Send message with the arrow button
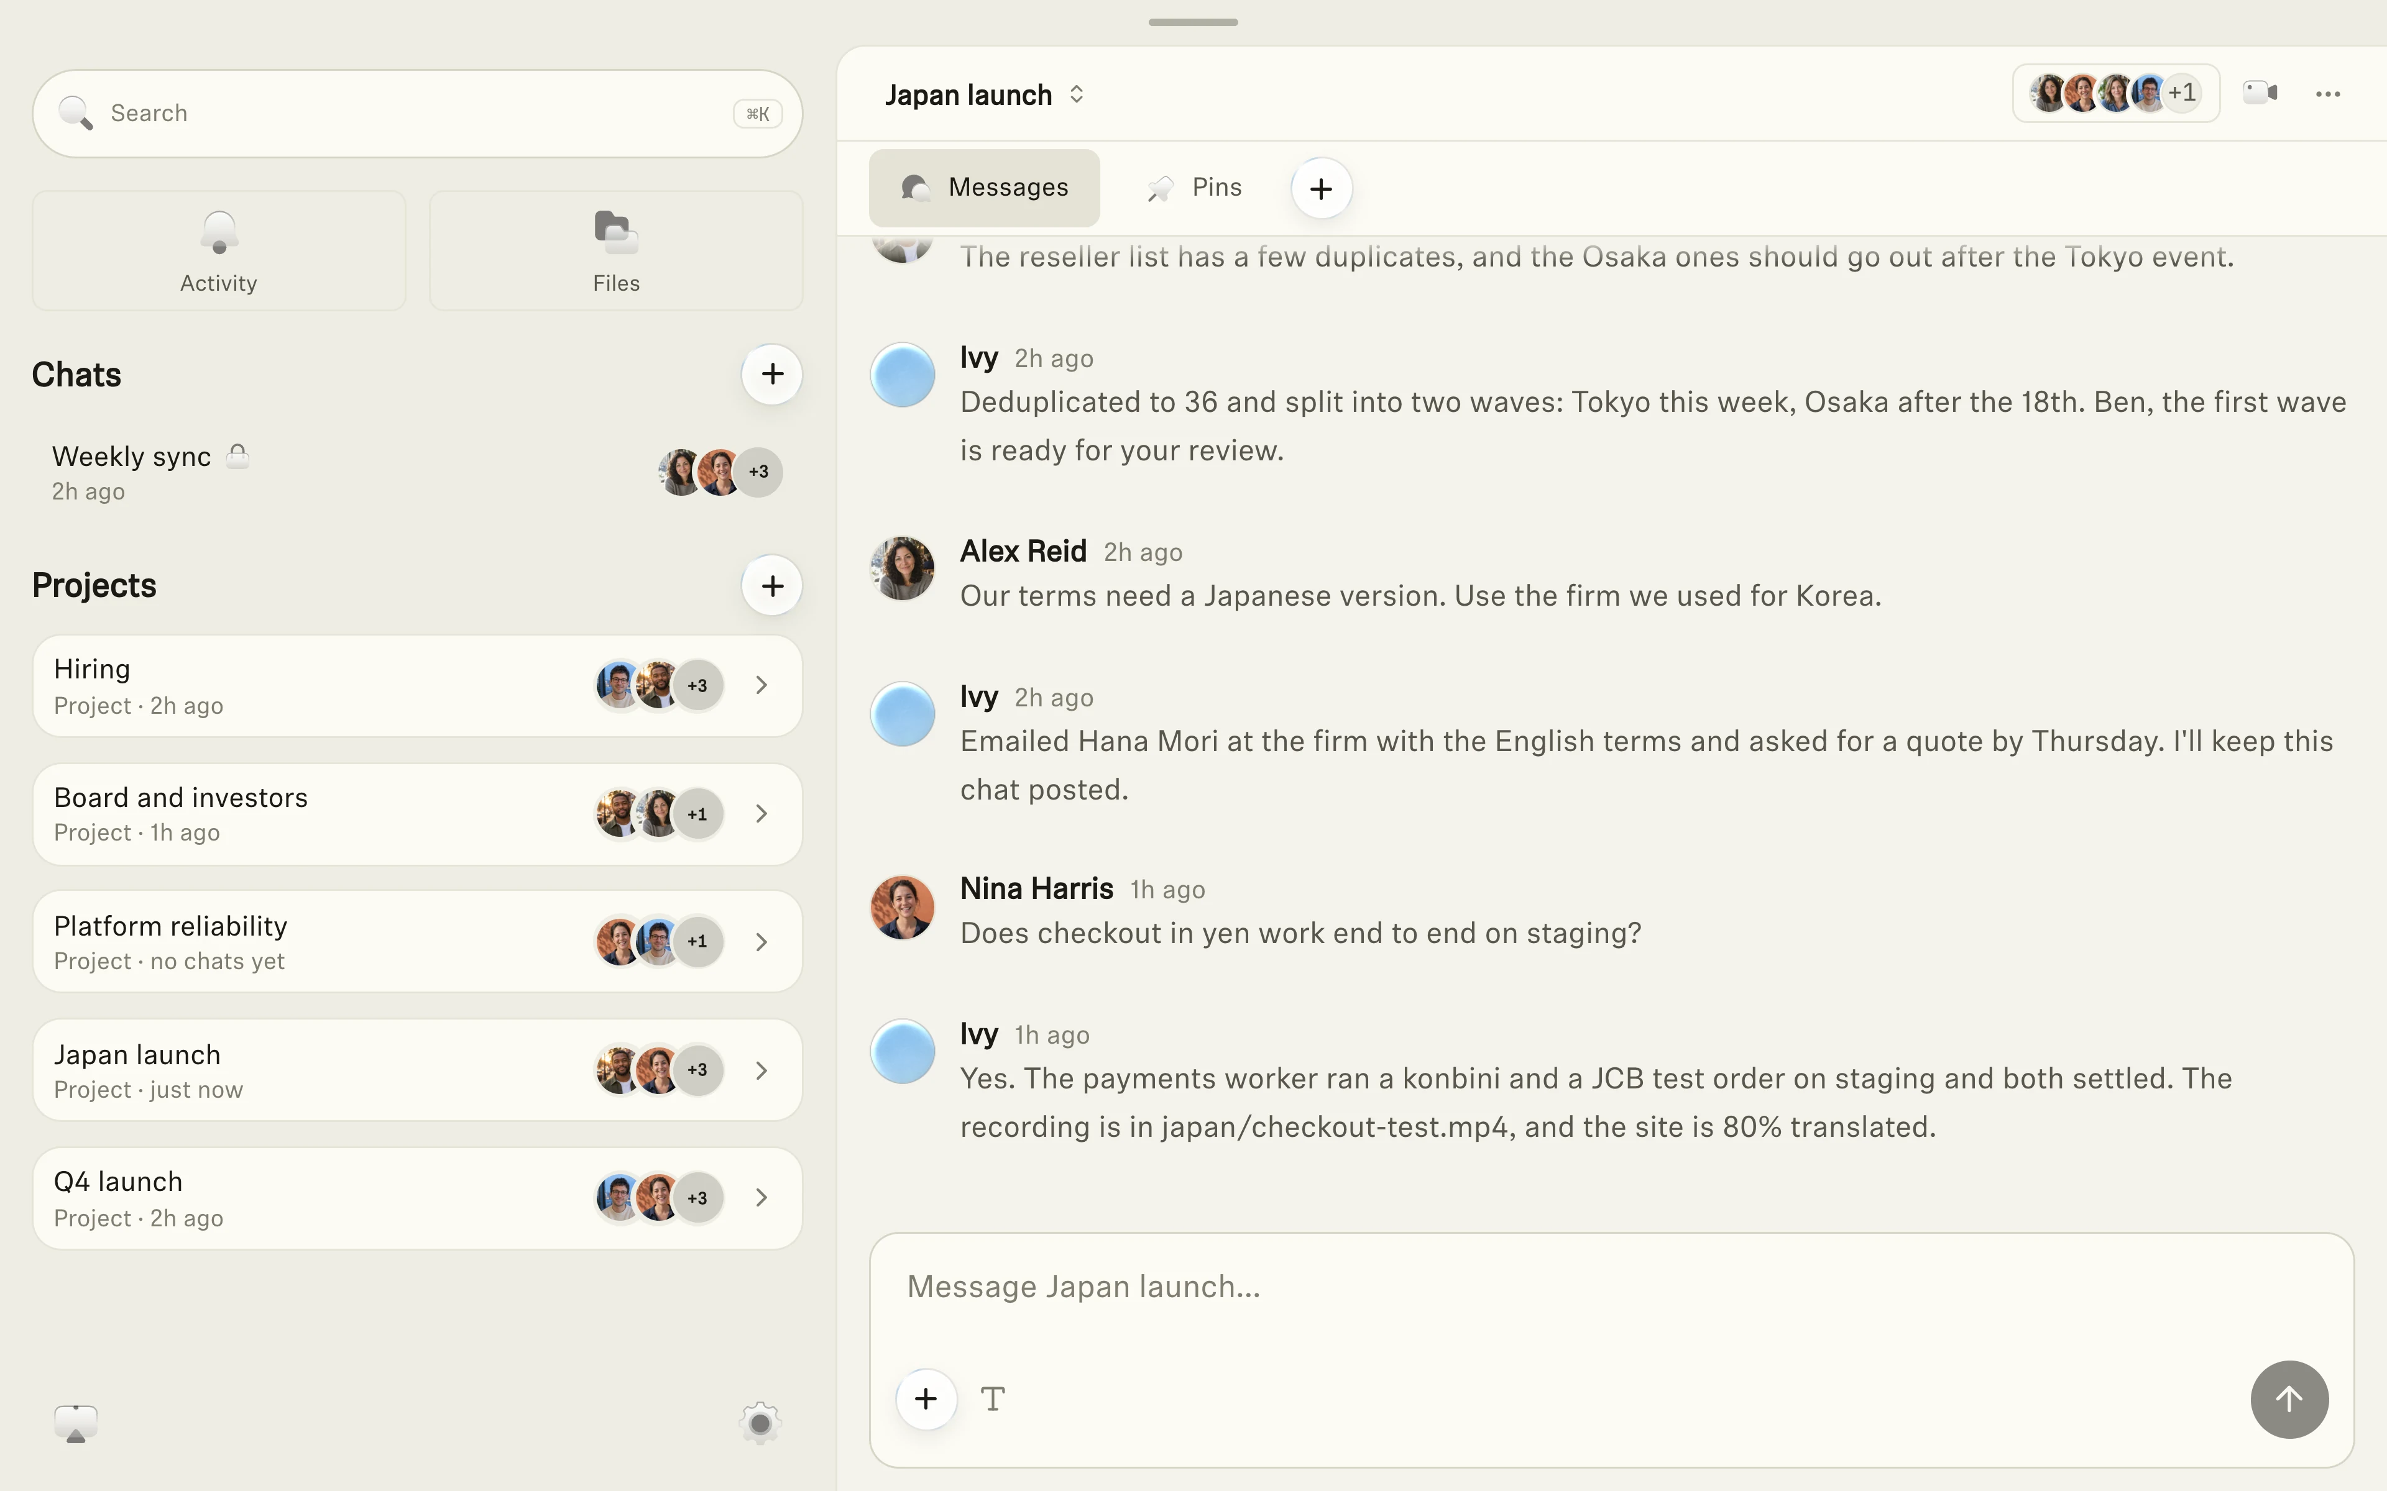The image size is (2387, 1491). [2289, 1399]
